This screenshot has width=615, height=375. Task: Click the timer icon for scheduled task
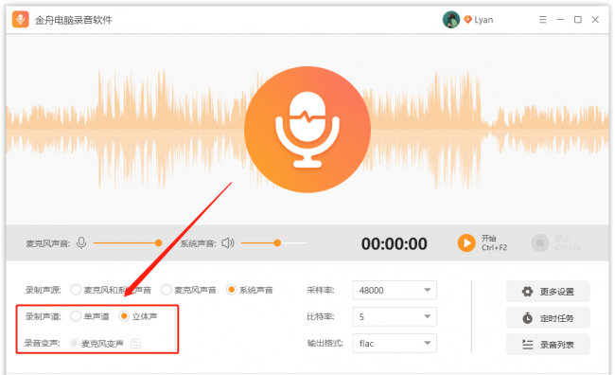(528, 317)
